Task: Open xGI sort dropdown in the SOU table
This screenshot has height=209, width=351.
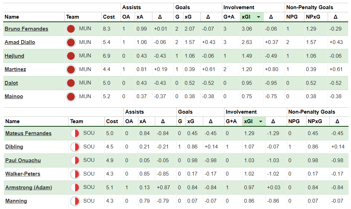Action: coord(261,121)
